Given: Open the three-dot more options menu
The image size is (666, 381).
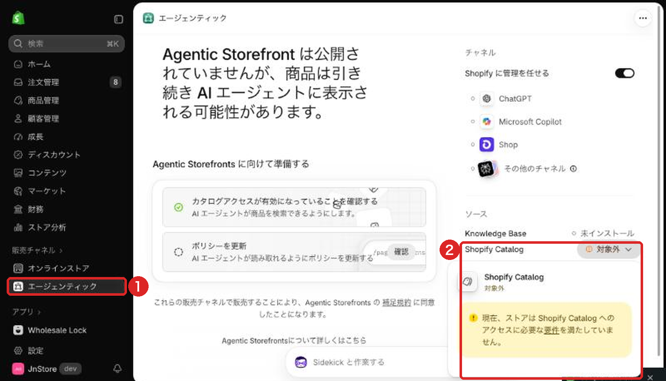Looking at the screenshot, I should [x=643, y=18].
